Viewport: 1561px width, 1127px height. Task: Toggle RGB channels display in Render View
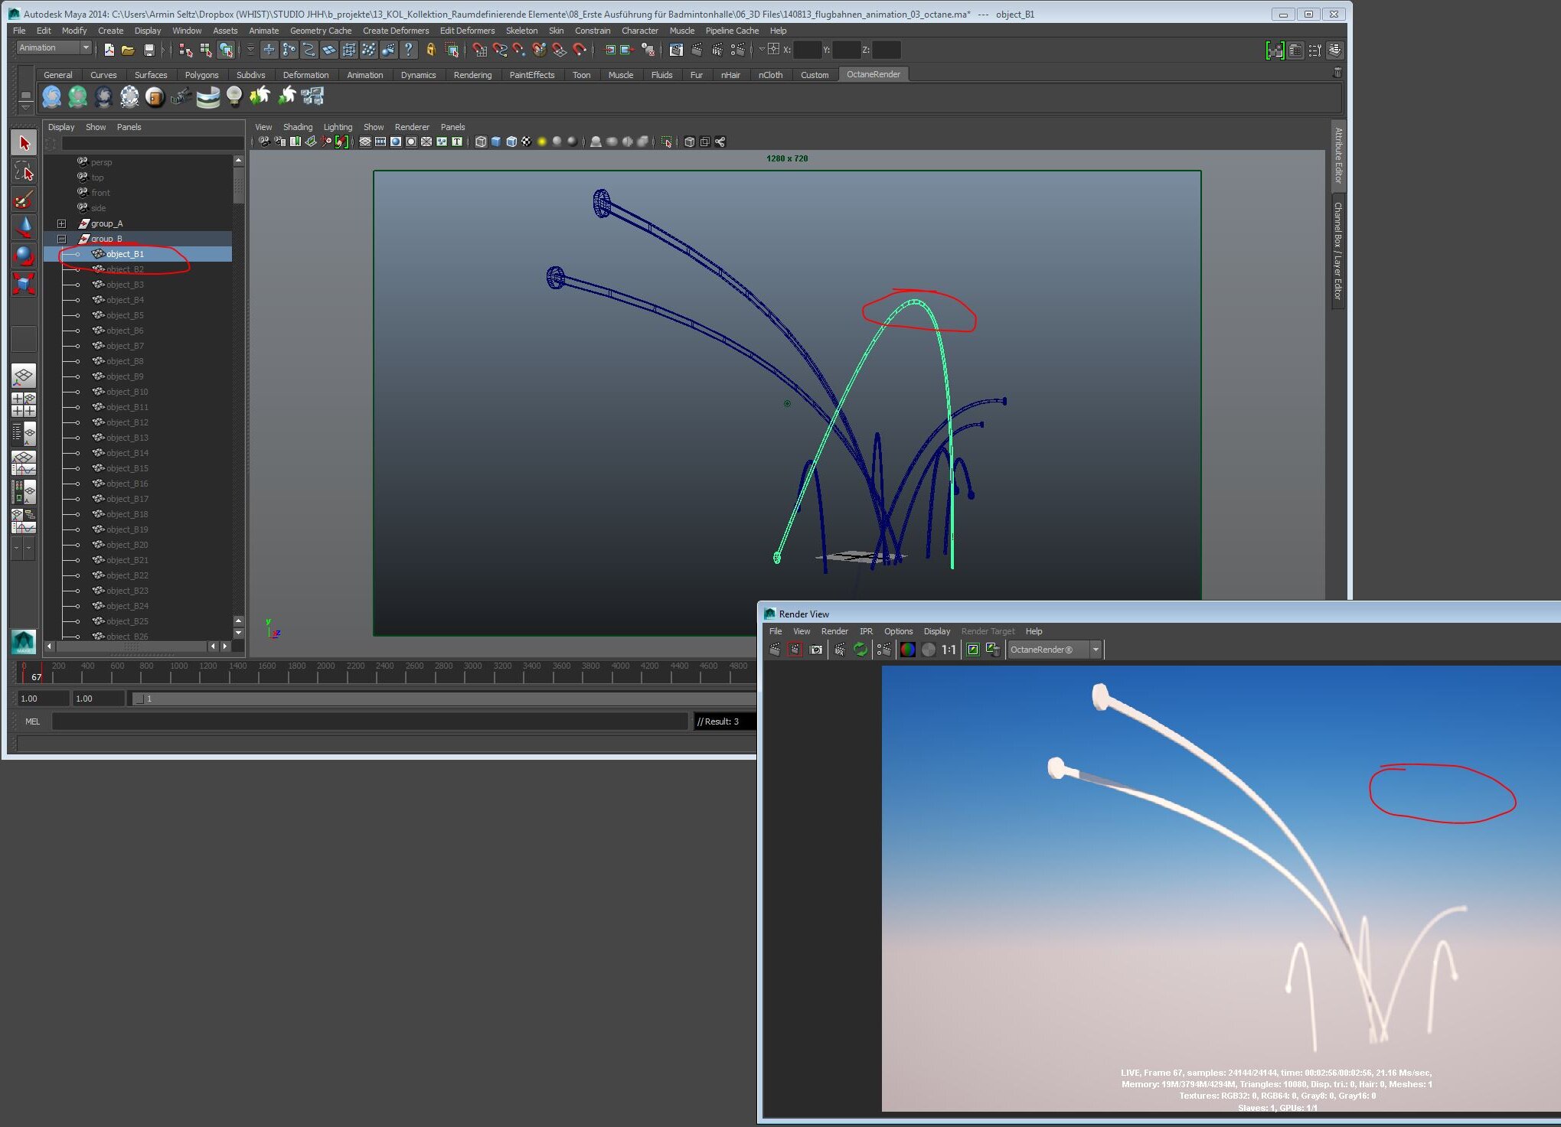907,650
